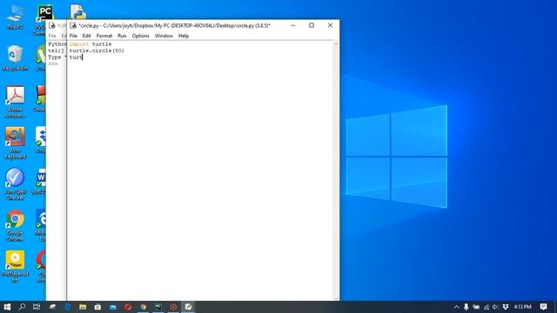The width and height of the screenshot is (557, 313).
Task: Select Recycle Bin desktop icon
Action: [x=15, y=58]
